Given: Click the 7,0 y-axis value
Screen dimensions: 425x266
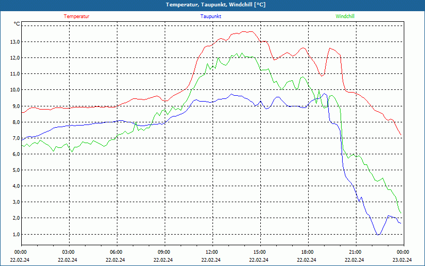Looking at the screenshot, I should tap(16, 138).
